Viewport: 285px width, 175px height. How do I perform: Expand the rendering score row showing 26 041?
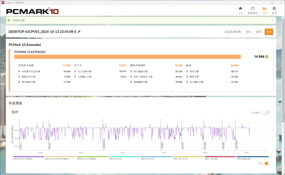click(x=156, y=77)
